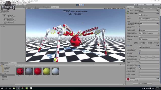
Task: Open the Account dropdown
Action: [141, 5]
